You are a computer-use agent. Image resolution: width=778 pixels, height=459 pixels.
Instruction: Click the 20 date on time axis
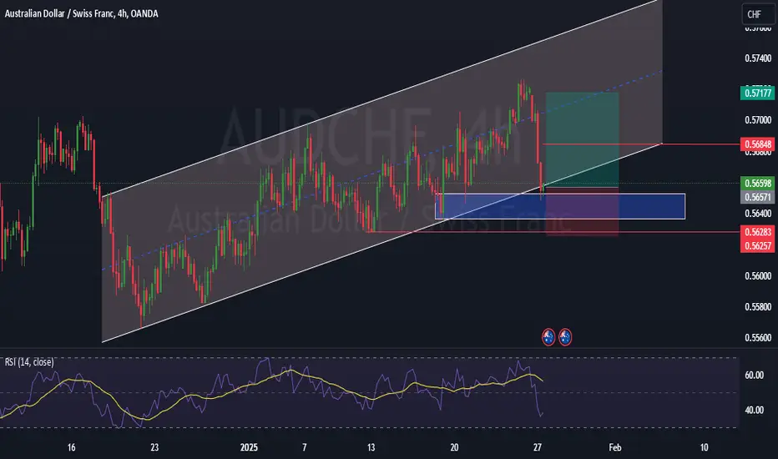(x=454, y=447)
